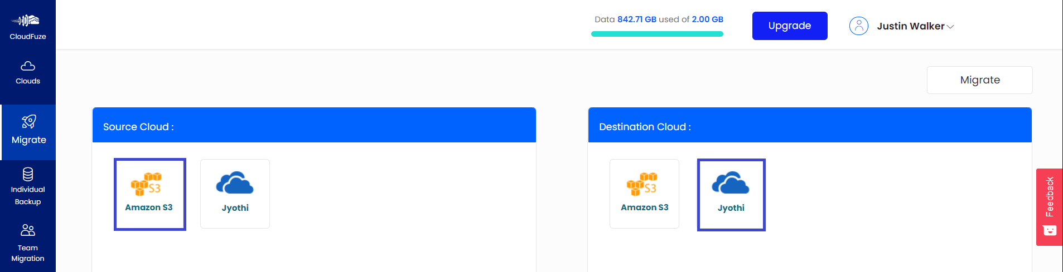Expand the Justin Walker account dropdown
The height and width of the screenshot is (272, 1063).
pos(910,26)
